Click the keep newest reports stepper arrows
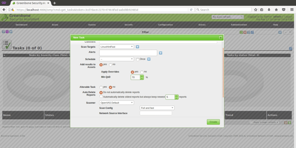 click(x=177, y=97)
